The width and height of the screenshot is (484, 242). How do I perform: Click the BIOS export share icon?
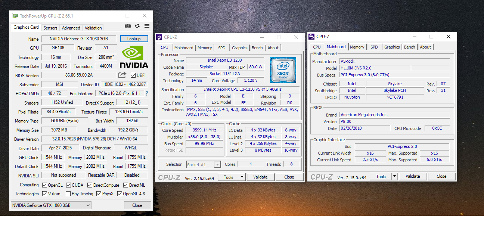pos(122,75)
